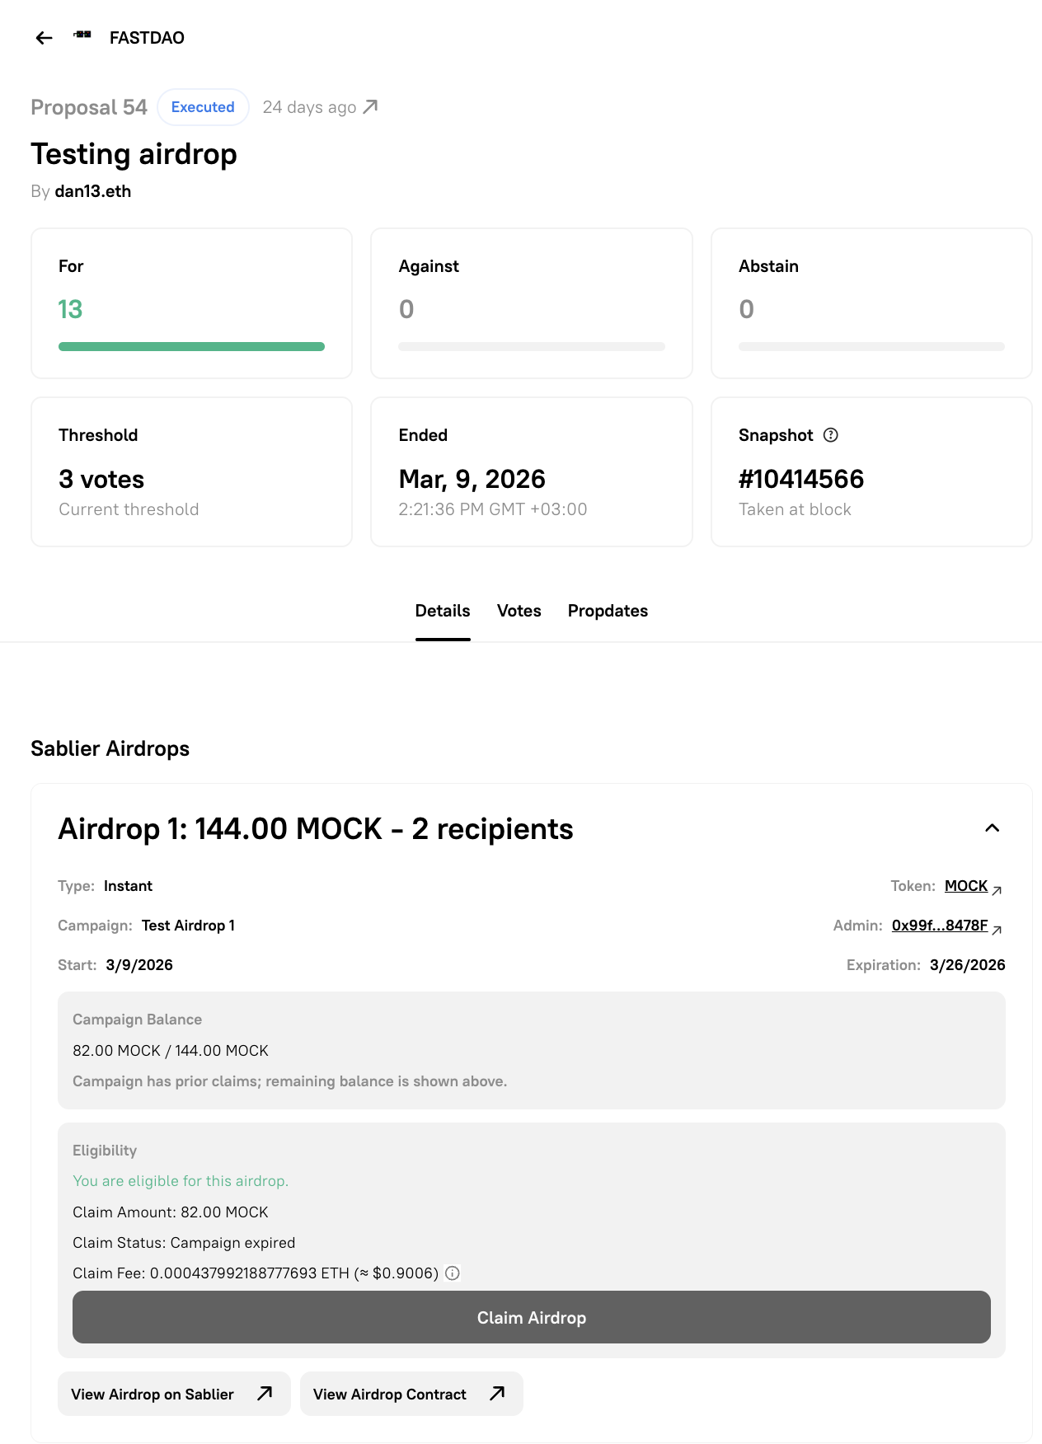The width and height of the screenshot is (1042, 1444).
Task: Click the dan13.eth author name
Action: pyautogui.click(x=92, y=191)
